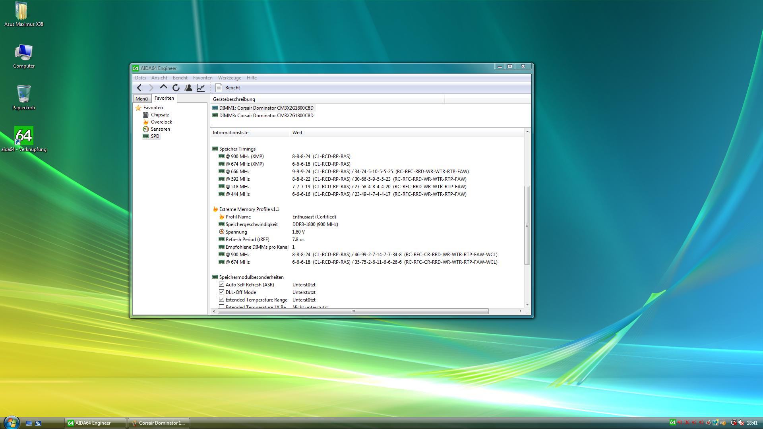This screenshot has height=429, width=763.
Task: Open the Windows Start orb
Action: [12, 423]
